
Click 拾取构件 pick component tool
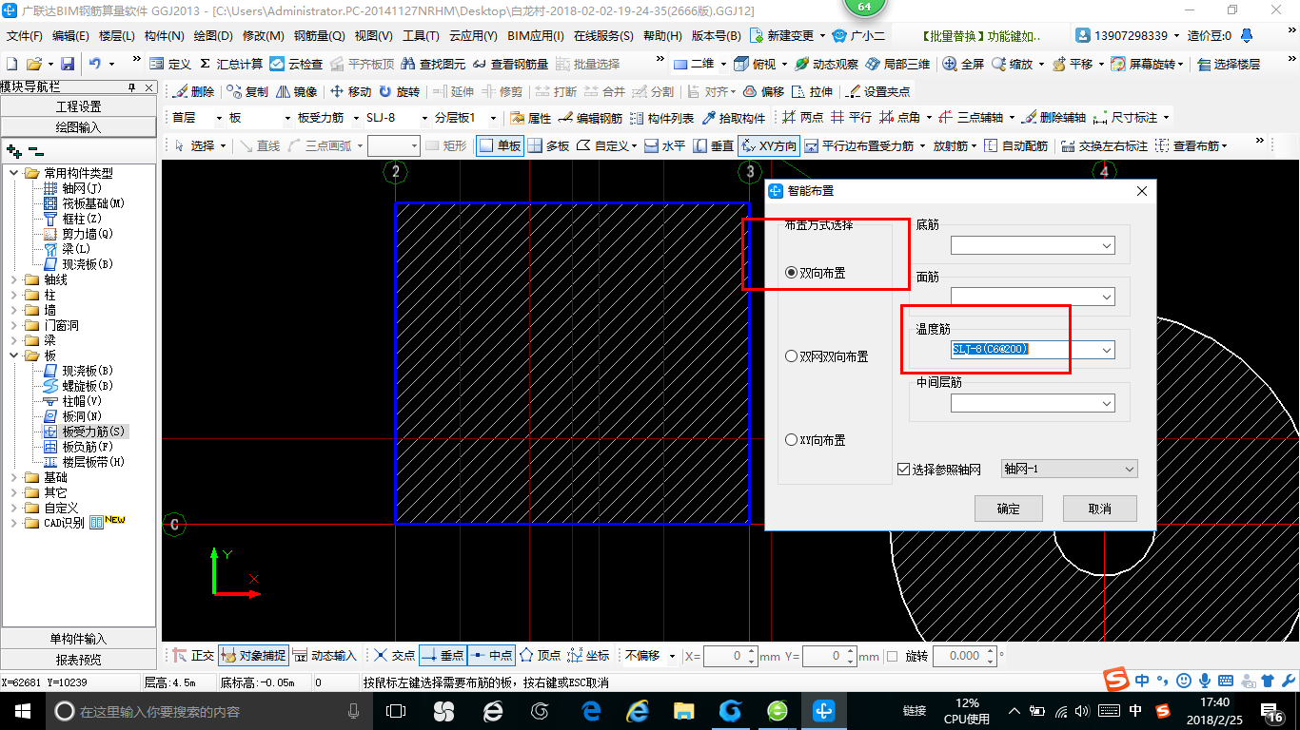pyautogui.click(x=733, y=118)
